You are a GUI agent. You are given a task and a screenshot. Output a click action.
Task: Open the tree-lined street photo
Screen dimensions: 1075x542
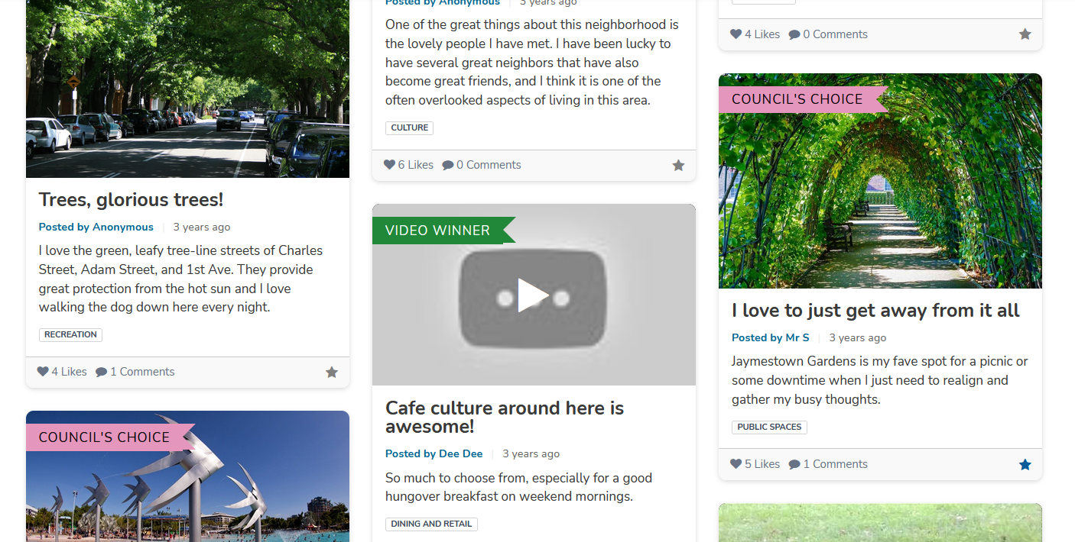pos(187,89)
